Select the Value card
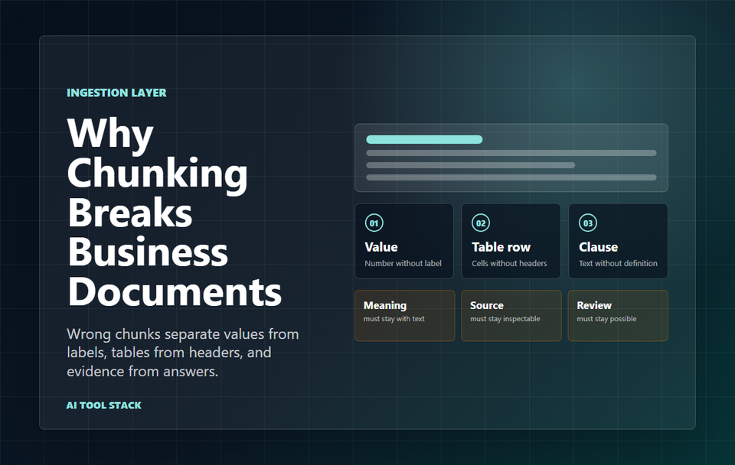 click(x=404, y=241)
